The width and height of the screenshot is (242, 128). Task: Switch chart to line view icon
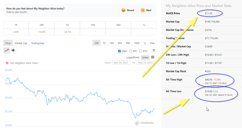click(x=7, y=50)
